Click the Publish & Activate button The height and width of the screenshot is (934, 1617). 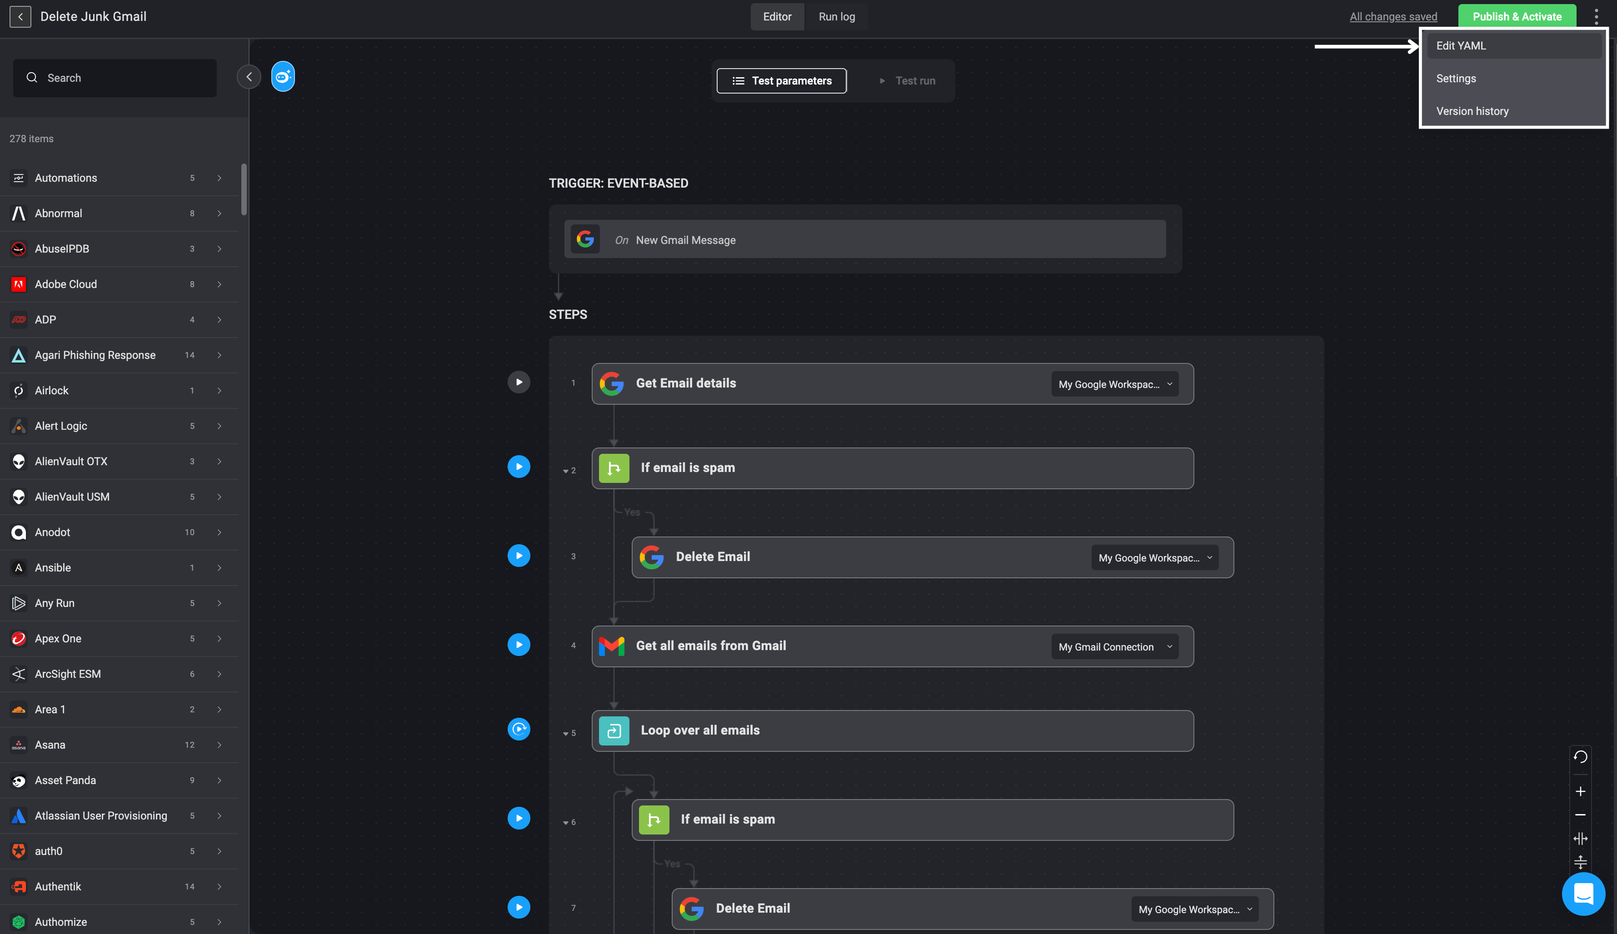(1516, 17)
